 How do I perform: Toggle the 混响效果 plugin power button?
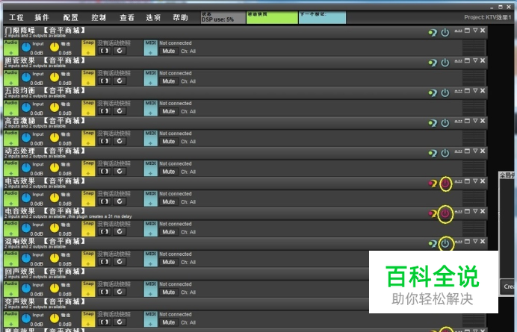pyautogui.click(x=445, y=244)
